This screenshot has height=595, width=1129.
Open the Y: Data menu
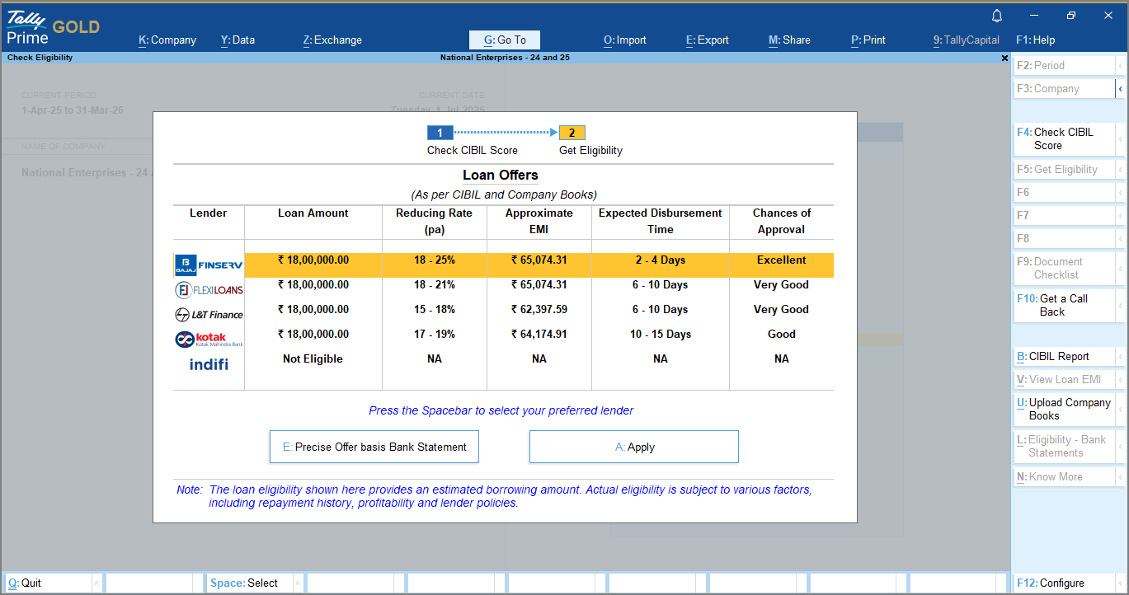click(x=238, y=40)
